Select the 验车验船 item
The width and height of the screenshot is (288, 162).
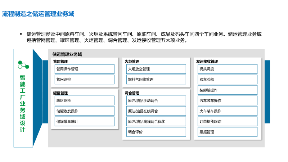[x=228, y=79]
